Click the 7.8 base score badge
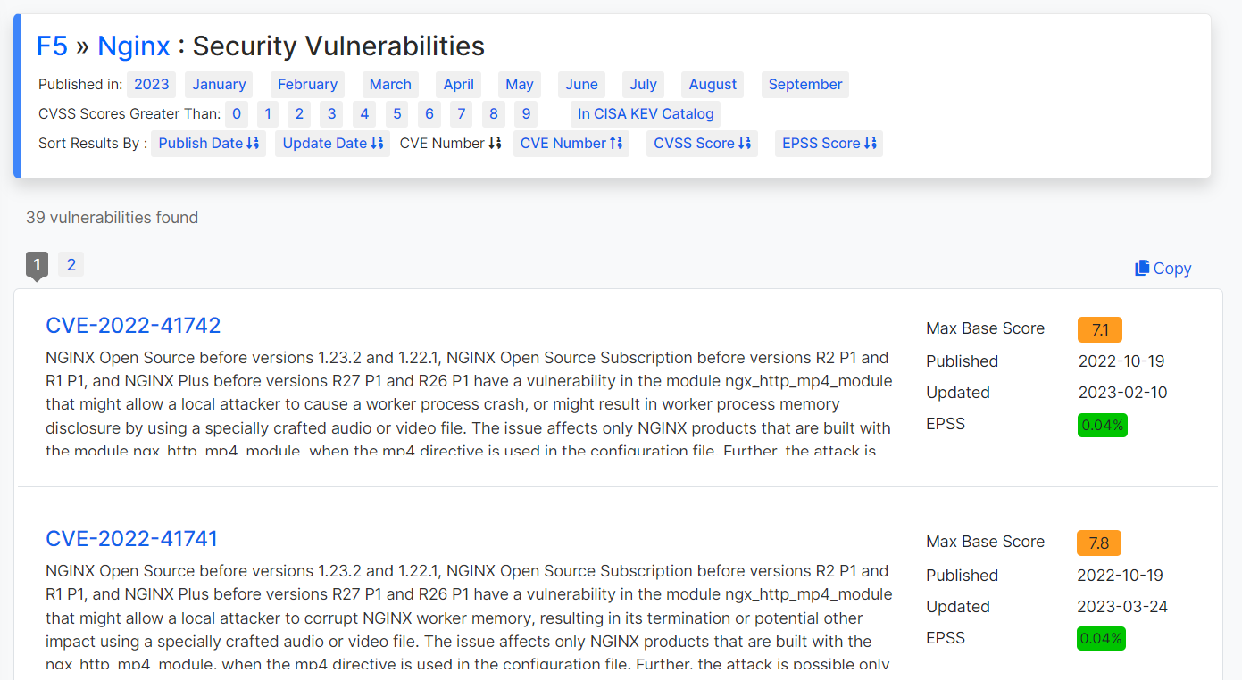 point(1099,543)
